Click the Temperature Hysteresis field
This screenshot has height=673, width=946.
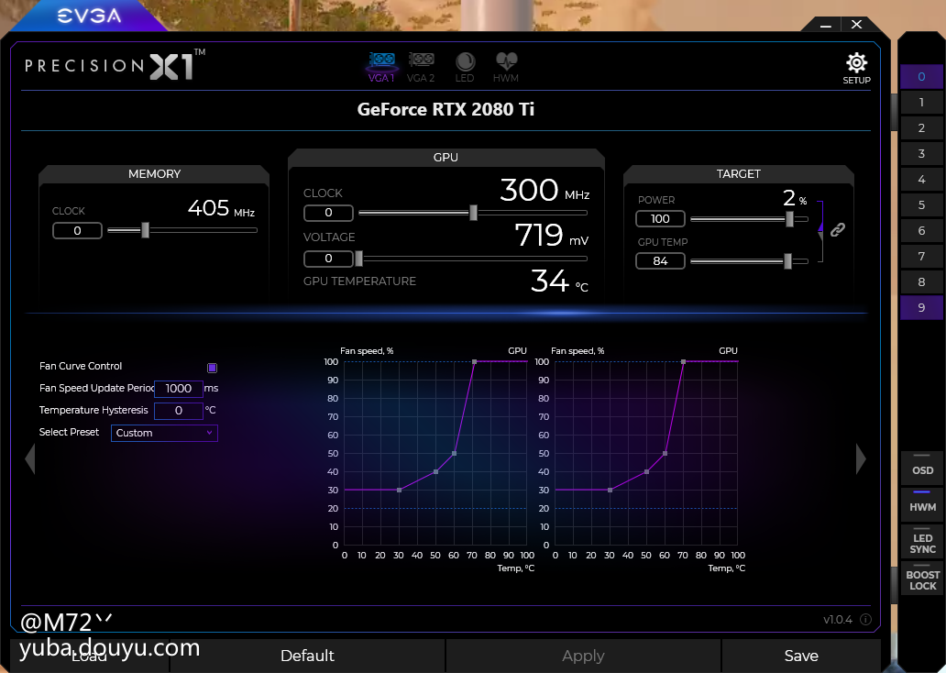pyautogui.click(x=179, y=411)
